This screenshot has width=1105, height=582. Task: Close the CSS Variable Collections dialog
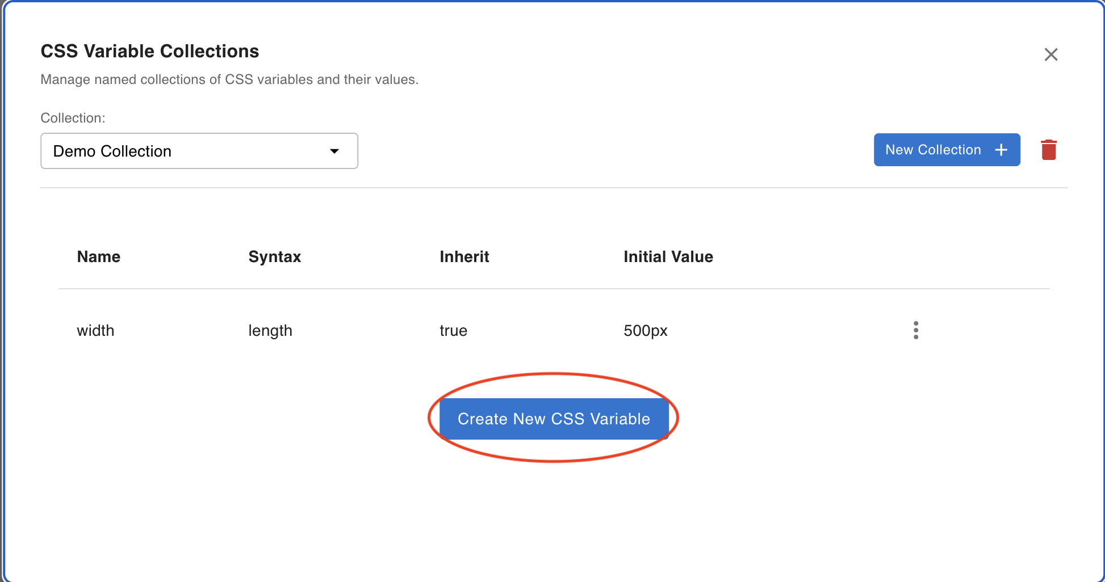click(x=1050, y=54)
